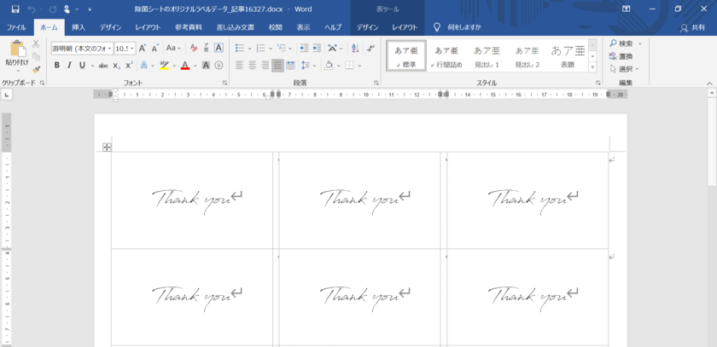Open the font name dropdown
The image size is (717, 347).
[x=109, y=49]
